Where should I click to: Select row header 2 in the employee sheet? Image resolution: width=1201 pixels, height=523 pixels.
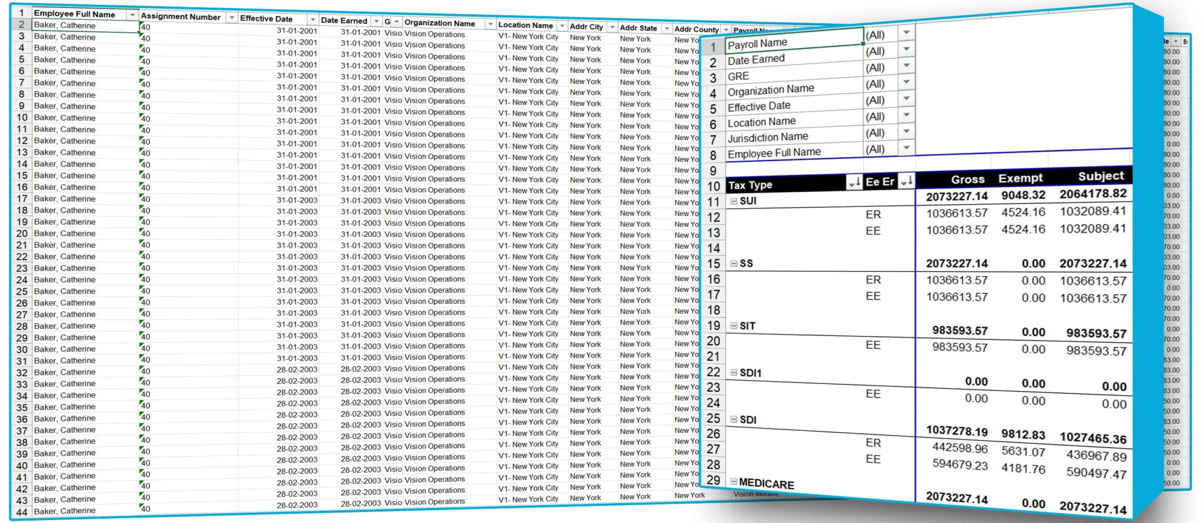point(22,25)
